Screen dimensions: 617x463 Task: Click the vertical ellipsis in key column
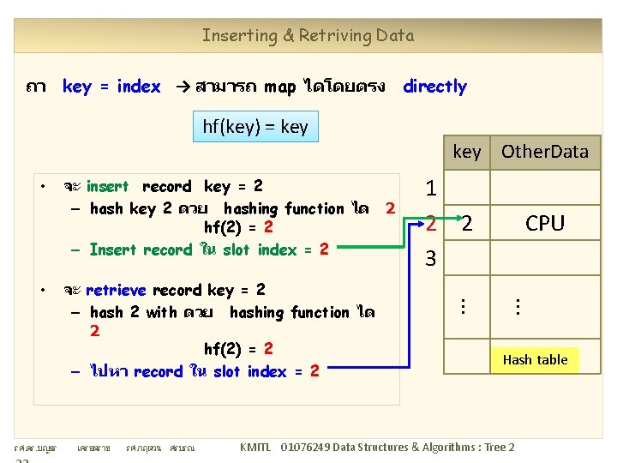463,306
